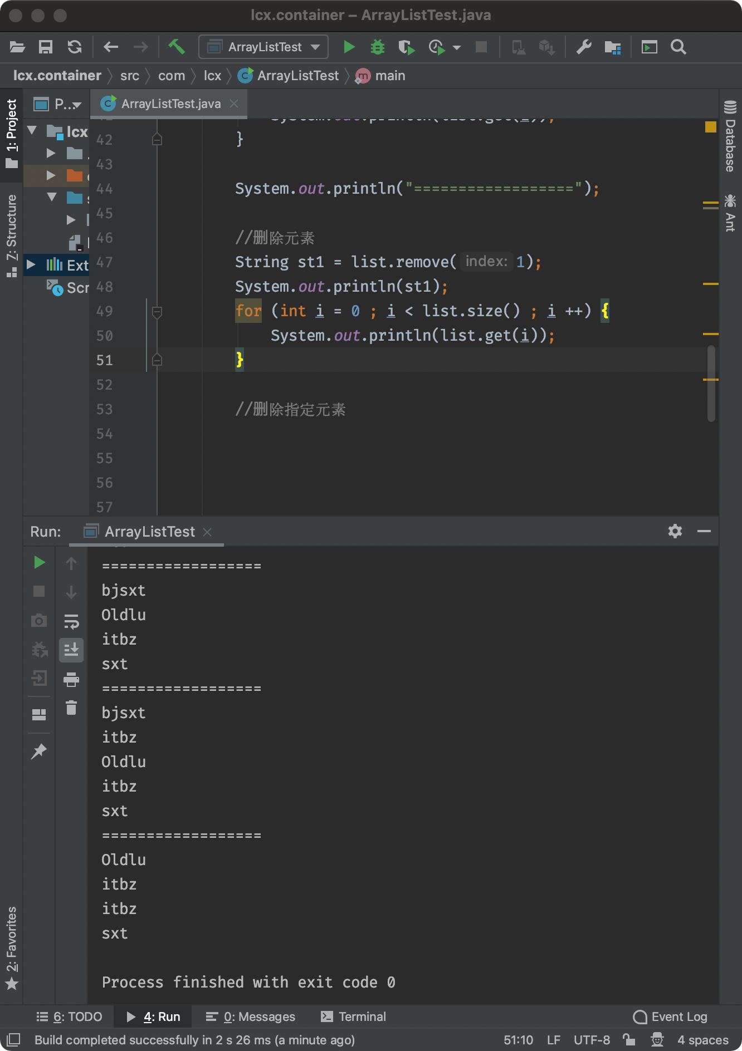Select com in breadcrumb bar
The width and height of the screenshot is (742, 1051).
[172, 76]
